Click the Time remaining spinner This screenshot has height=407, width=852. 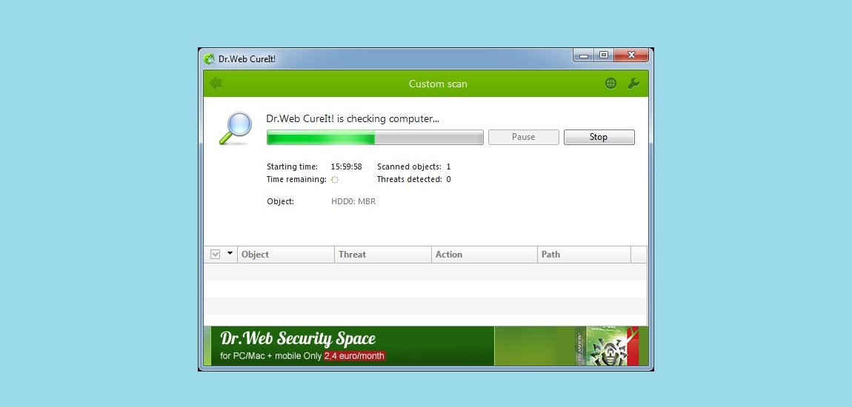click(x=335, y=180)
